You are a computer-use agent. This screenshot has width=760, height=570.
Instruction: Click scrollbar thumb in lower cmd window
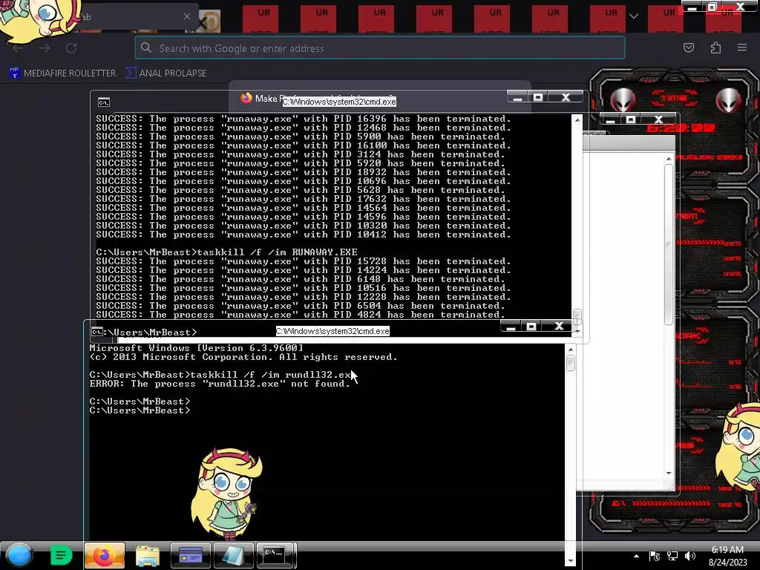pyautogui.click(x=571, y=363)
